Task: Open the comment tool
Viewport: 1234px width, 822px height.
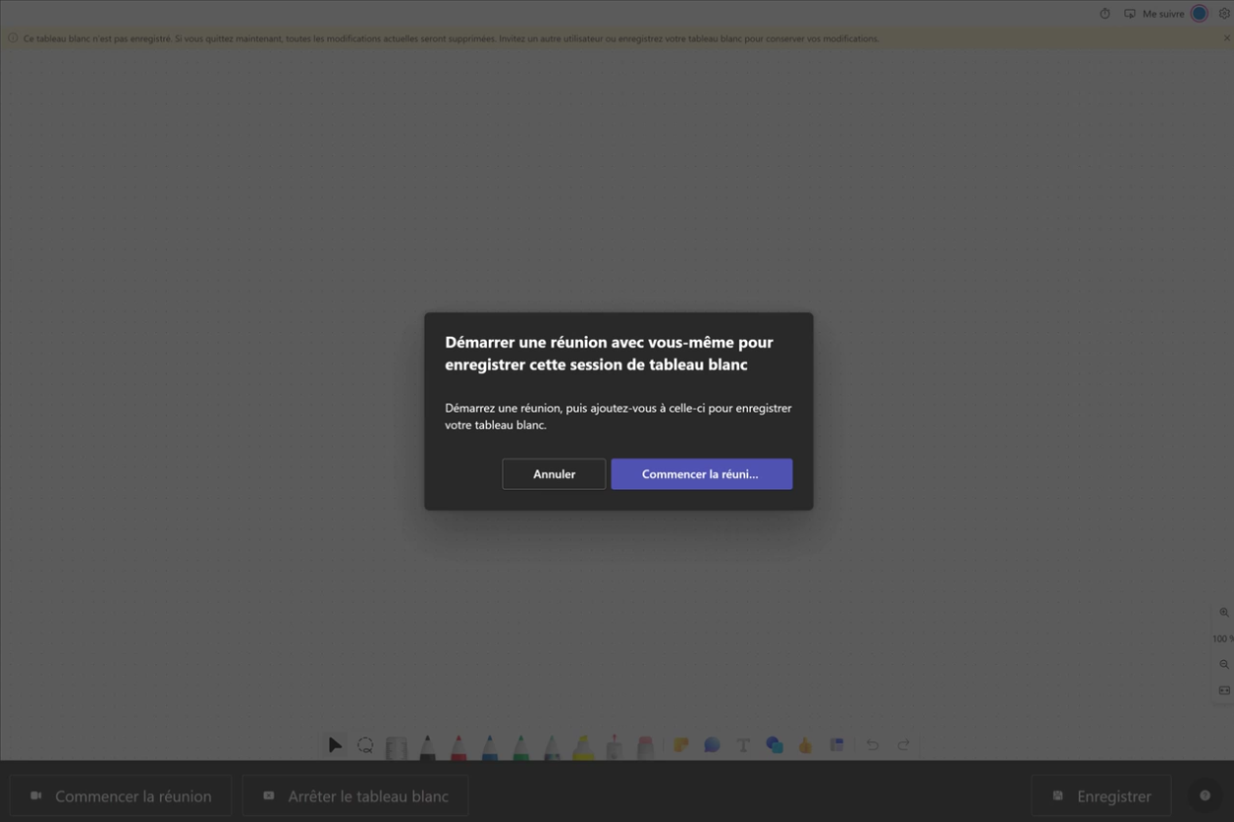Action: 710,744
